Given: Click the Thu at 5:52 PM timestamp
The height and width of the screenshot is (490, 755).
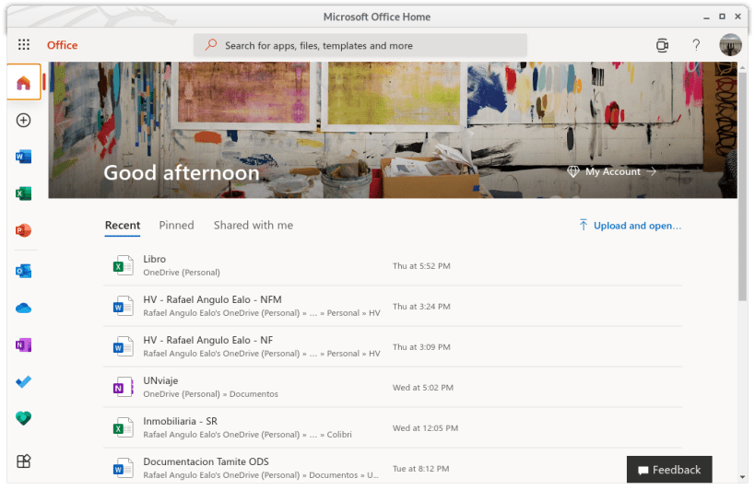Looking at the screenshot, I should point(421,266).
